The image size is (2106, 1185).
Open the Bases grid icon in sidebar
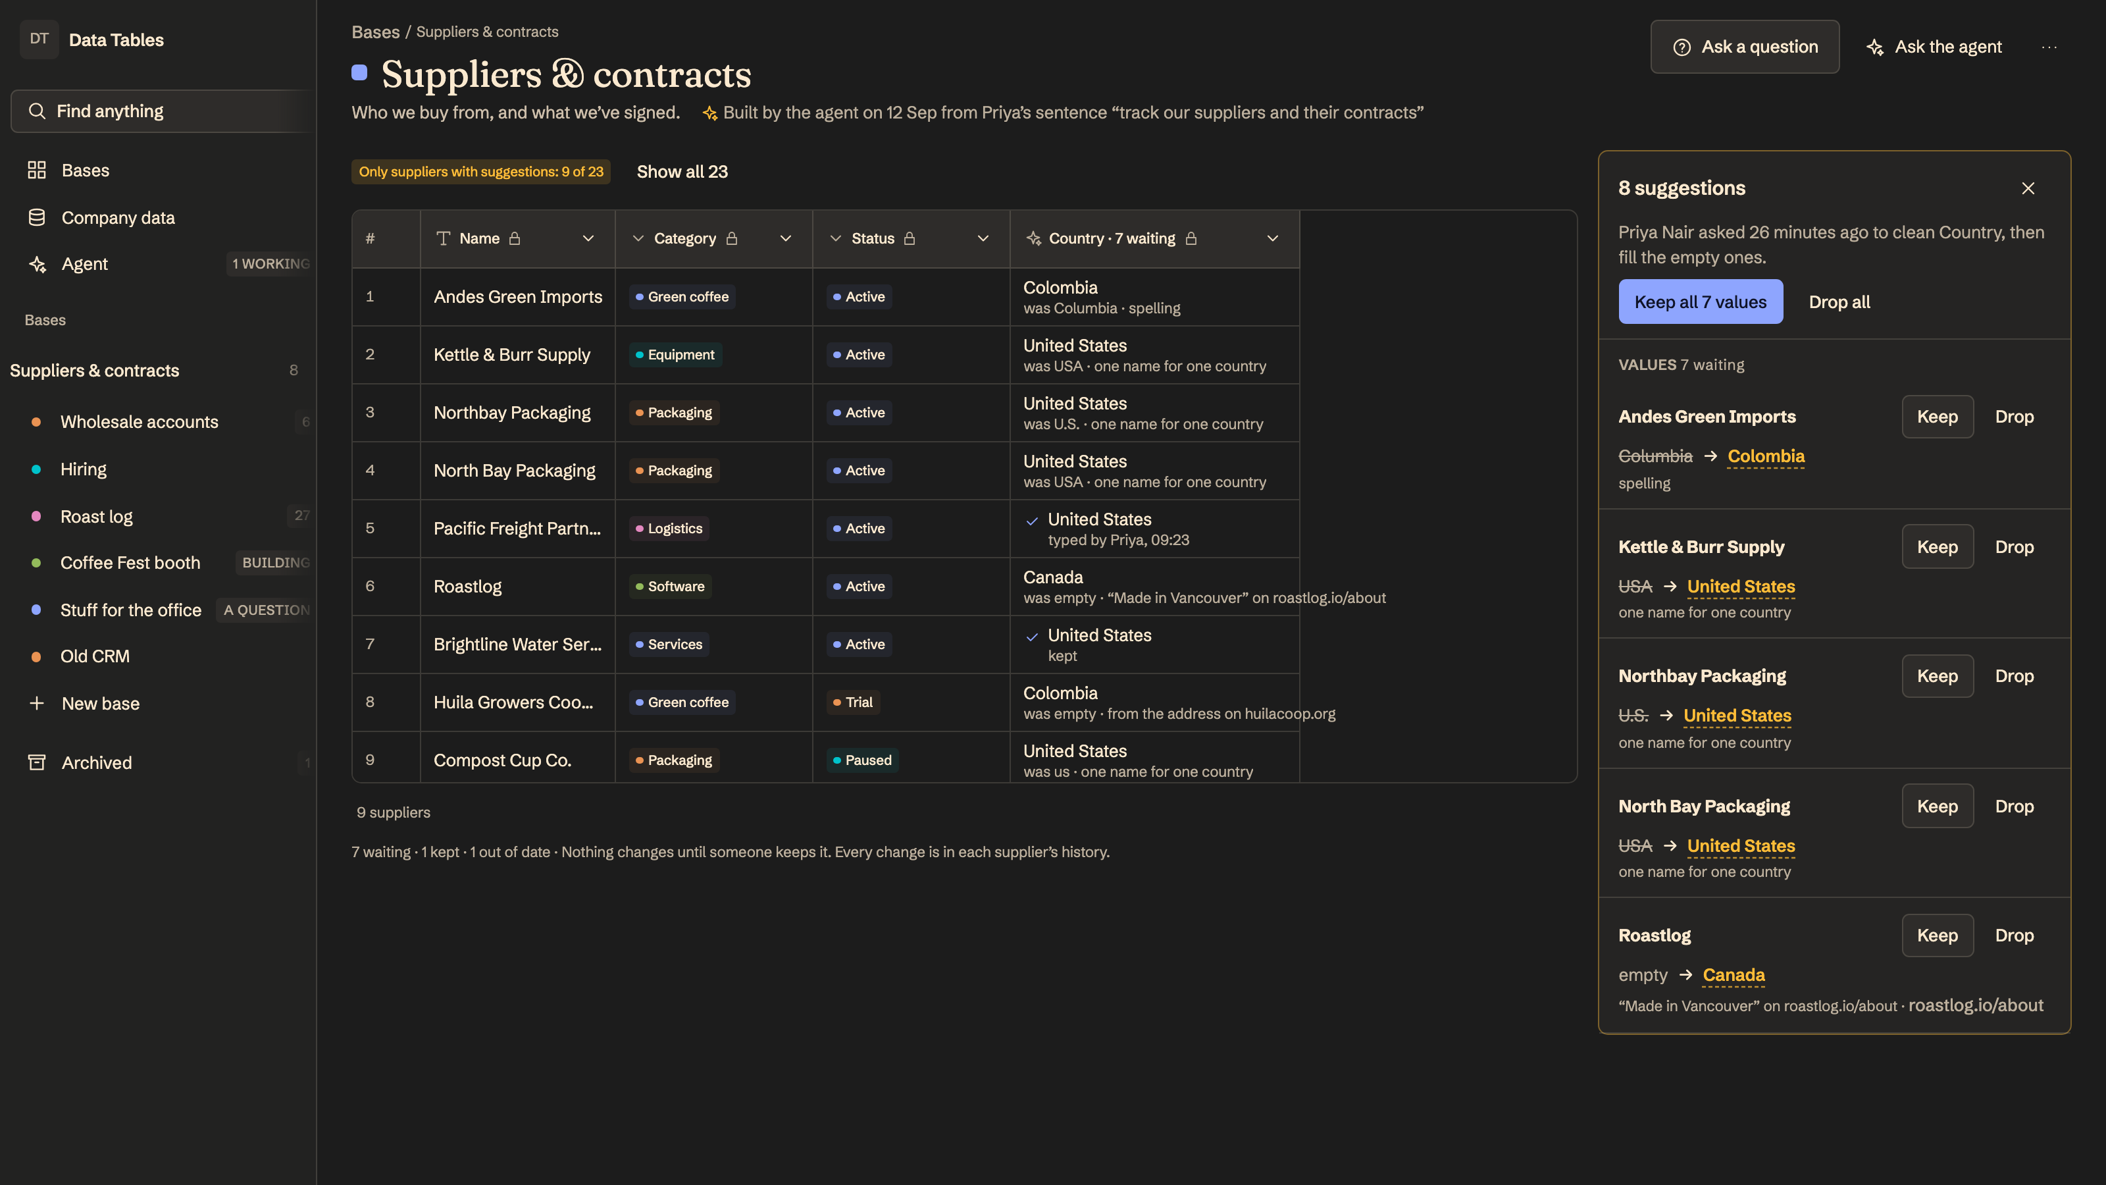[x=37, y=170]
